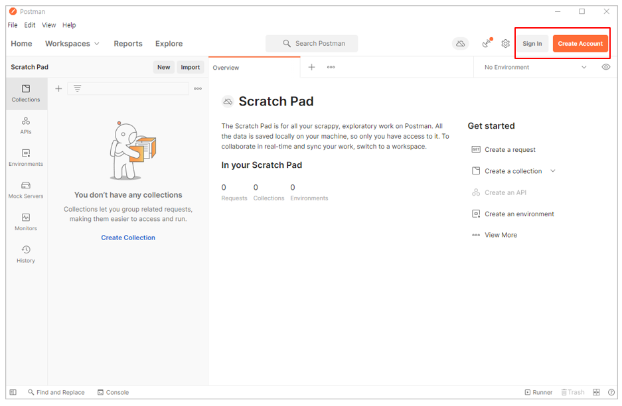Select the Overview tab
This screenshot has width=622, height=406.
pyautogui.click(x=254, y=68)
